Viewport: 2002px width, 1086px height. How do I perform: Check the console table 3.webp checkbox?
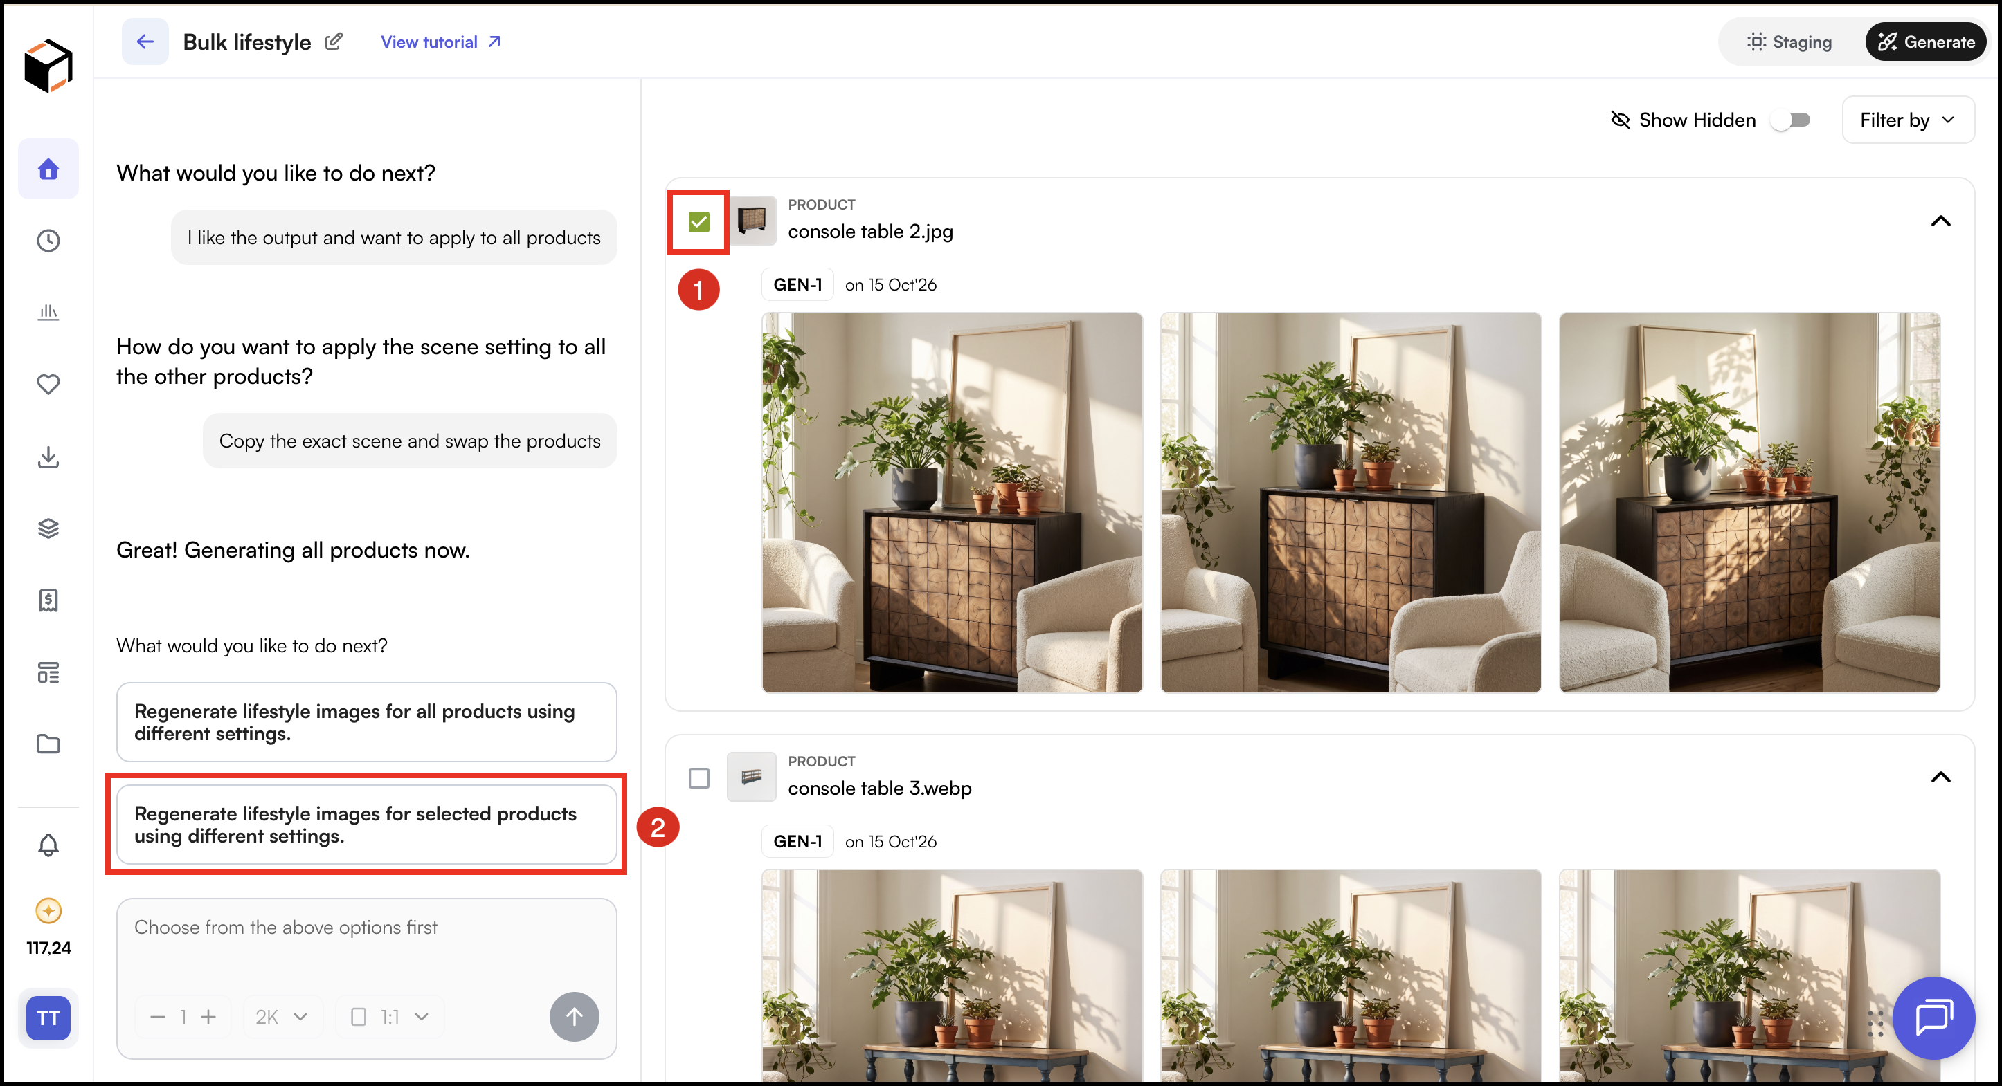pyautogui.click(x=698, y=777)
